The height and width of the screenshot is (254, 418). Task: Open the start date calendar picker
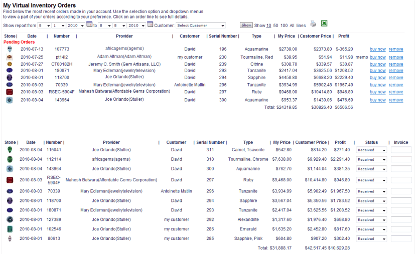coord(89,25)
